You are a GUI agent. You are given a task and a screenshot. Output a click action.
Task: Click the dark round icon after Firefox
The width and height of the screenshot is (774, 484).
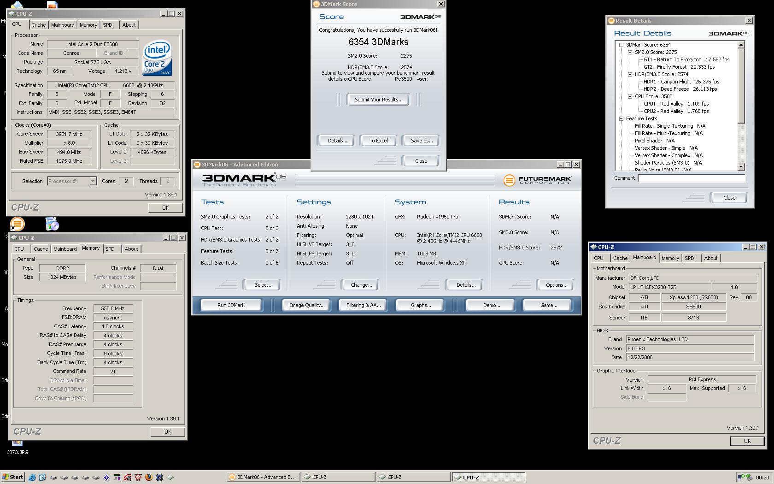point(159,478)
